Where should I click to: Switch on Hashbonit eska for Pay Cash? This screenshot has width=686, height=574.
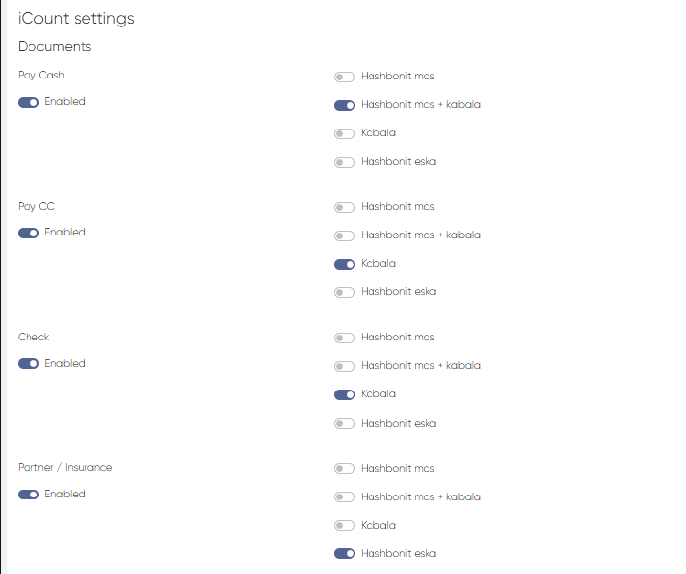[344, 162]
